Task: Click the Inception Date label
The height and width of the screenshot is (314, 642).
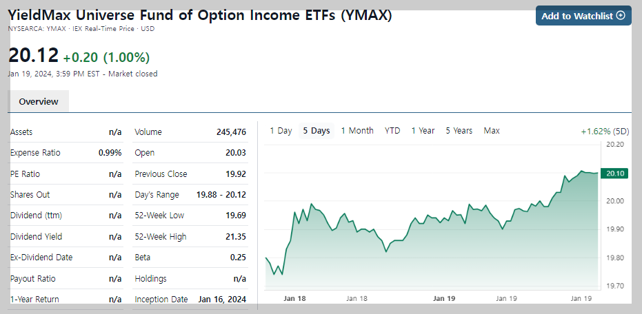Action: click(x=161, y=300)
